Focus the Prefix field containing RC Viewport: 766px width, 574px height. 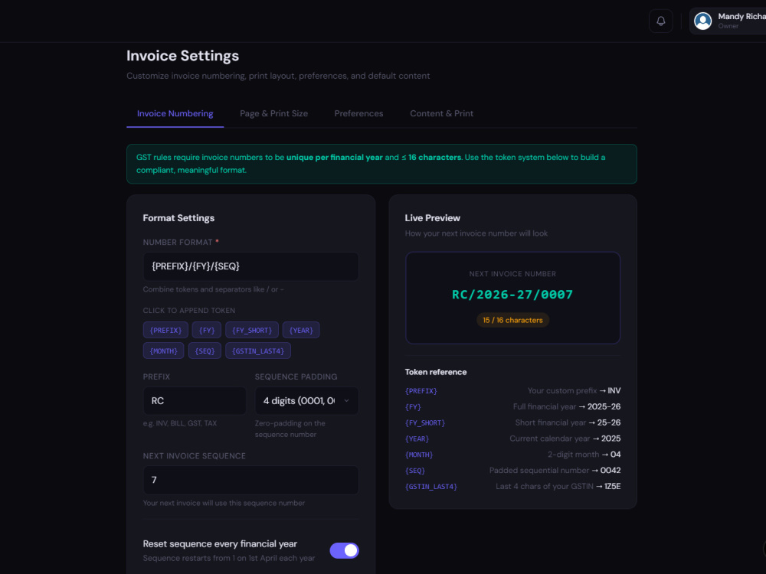pos(195,401)
